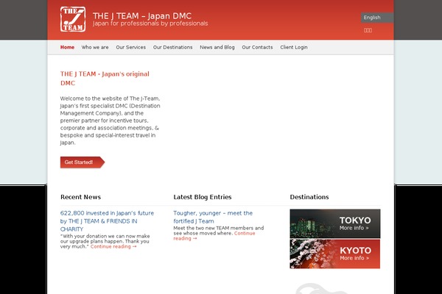The height and width of the screenshot is (294, 442).
Task: Open the Home menu item
Action: click(x=67, y=47)
